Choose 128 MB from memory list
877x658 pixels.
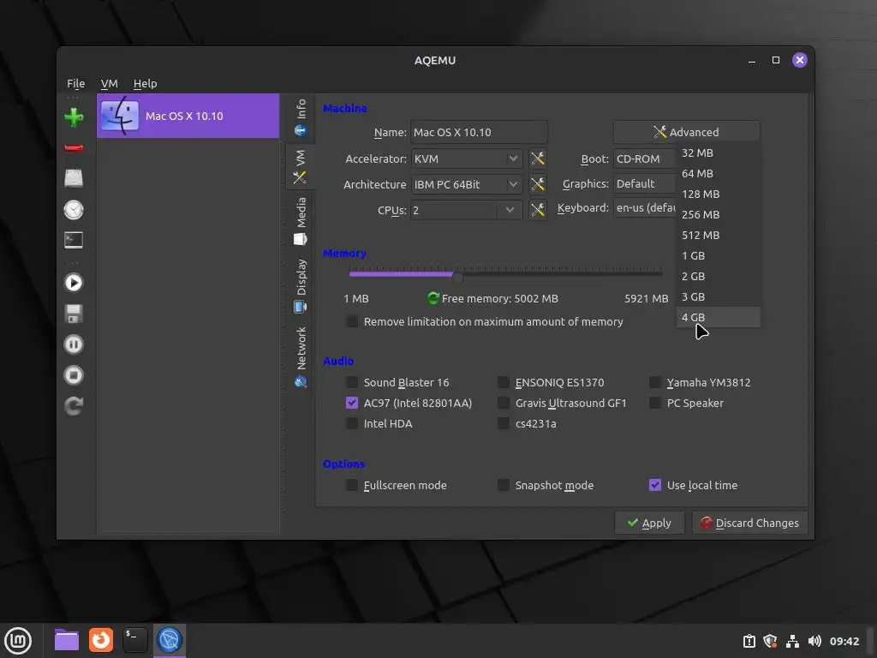tap(719, 194)
